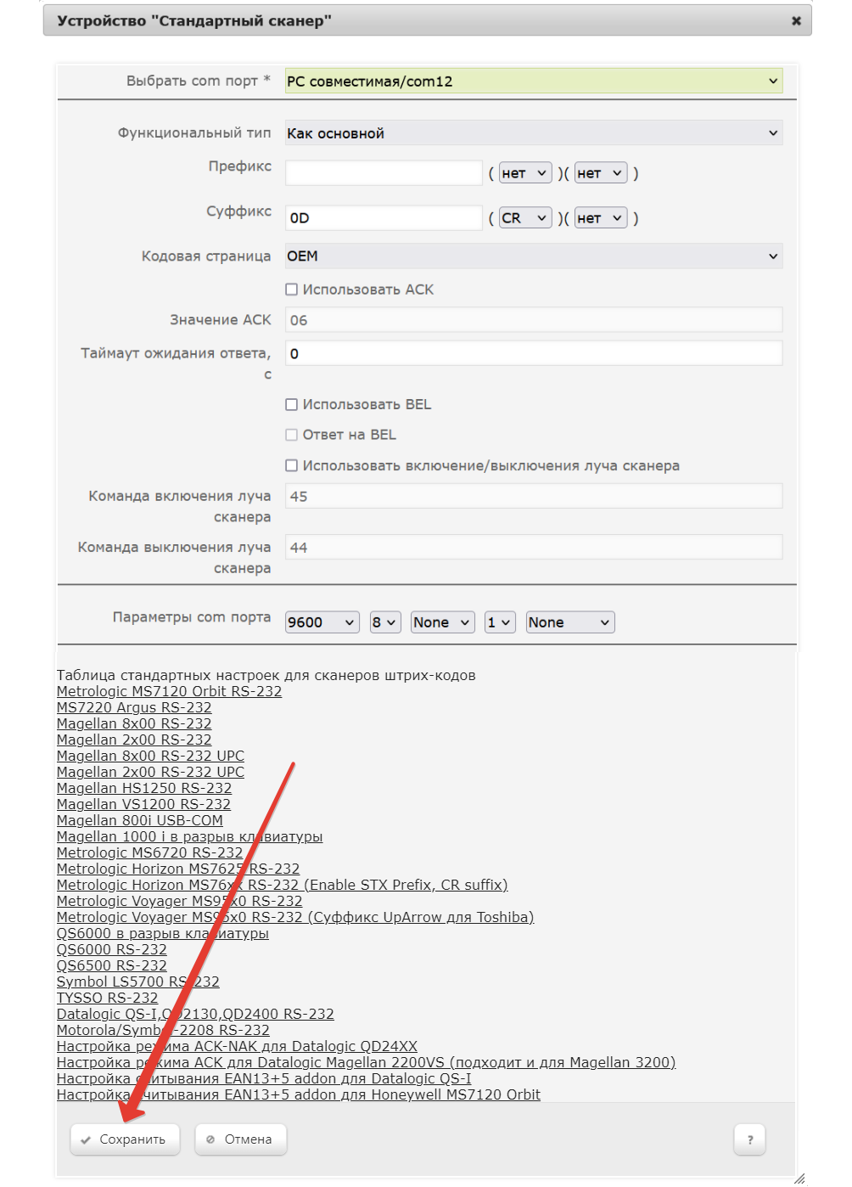The image size is (852, 1187).
Task: Select Voyager MS95x0 UpArrow для Toshiba link
Action: click(295, 917)
